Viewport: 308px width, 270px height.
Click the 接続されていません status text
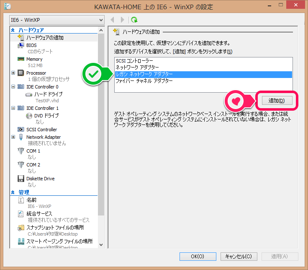pos(47,143)
